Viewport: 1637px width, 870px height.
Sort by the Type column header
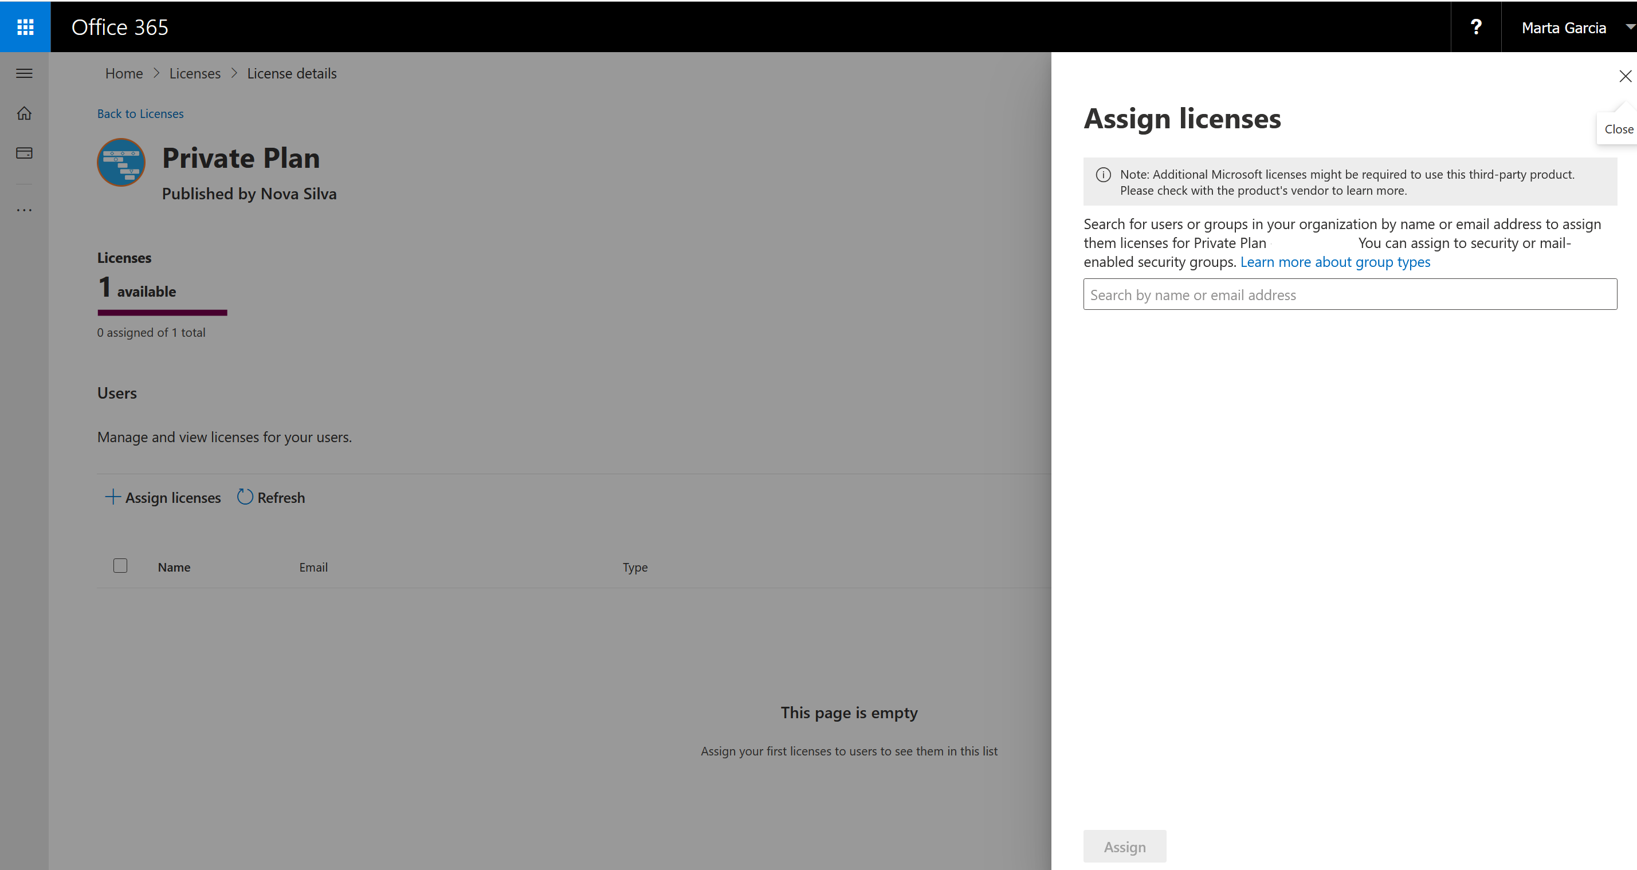tap(635, 567)
